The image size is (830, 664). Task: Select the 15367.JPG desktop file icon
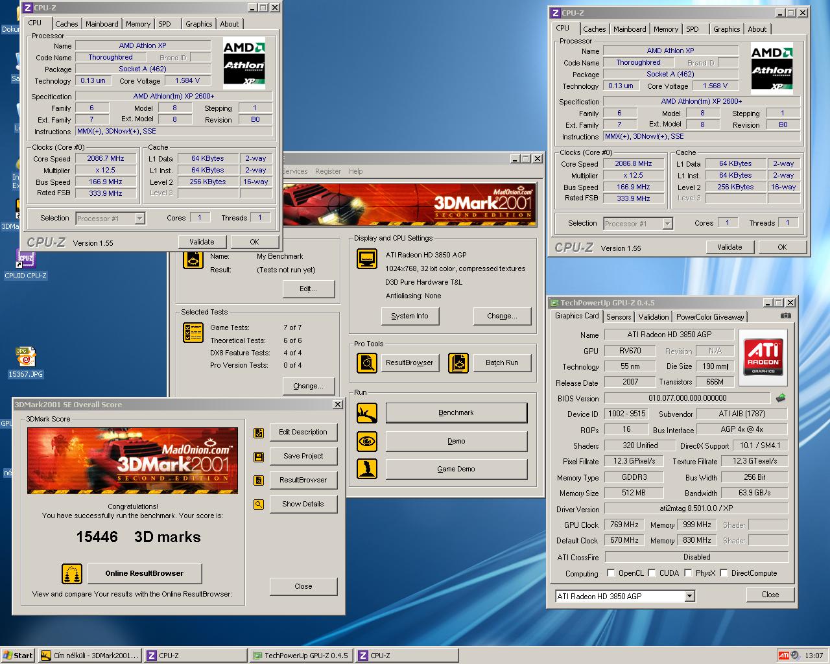[x=25, y=362]
